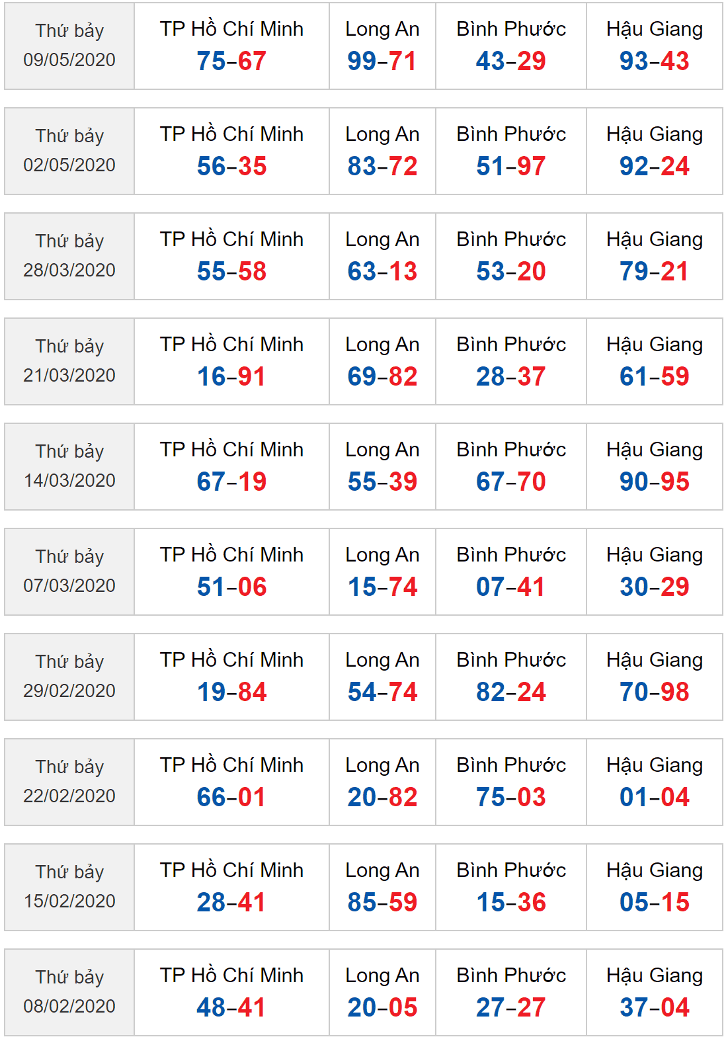The width and height of the screenshot is (728, 1041).
Task: Select TP Hồ Chí Minh result 75-67
Action: (x=231, y=61)
